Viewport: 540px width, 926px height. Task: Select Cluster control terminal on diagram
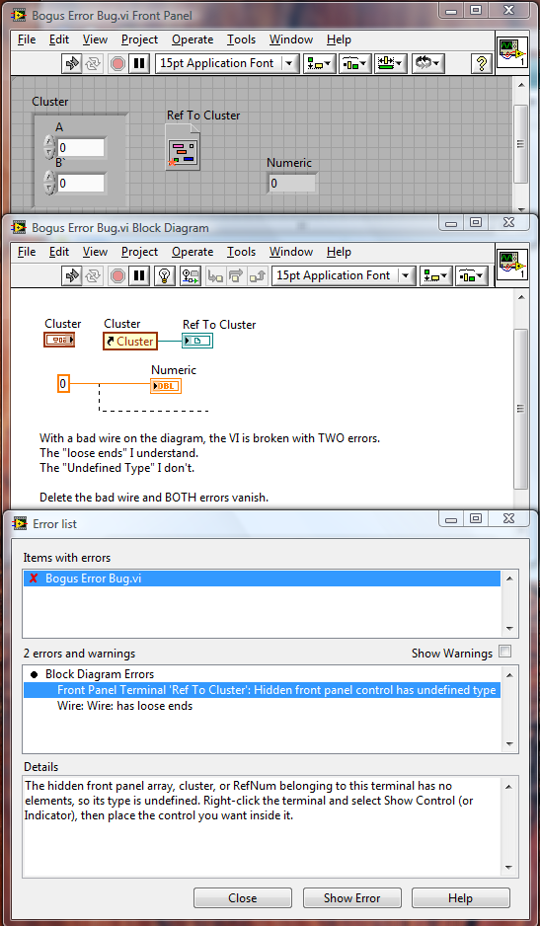pyautogui.click(x=59, y=340)
